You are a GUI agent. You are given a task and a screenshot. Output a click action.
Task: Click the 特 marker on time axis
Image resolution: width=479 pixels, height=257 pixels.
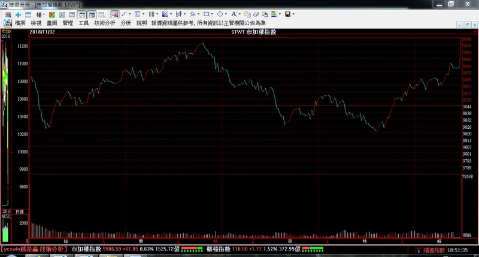(365, 241)
